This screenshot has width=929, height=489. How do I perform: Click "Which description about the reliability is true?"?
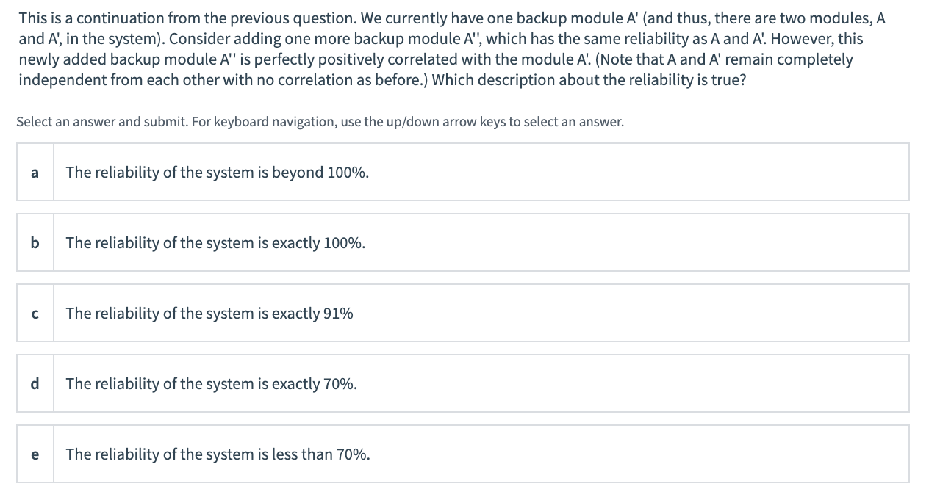click(589, 80)
